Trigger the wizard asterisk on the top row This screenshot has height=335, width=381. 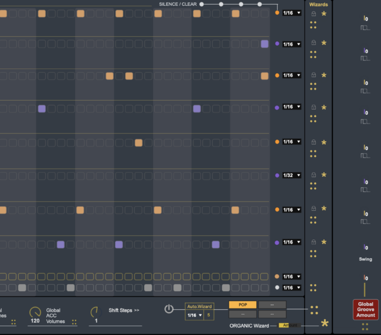pyautogui.click(x=324, y=14)
